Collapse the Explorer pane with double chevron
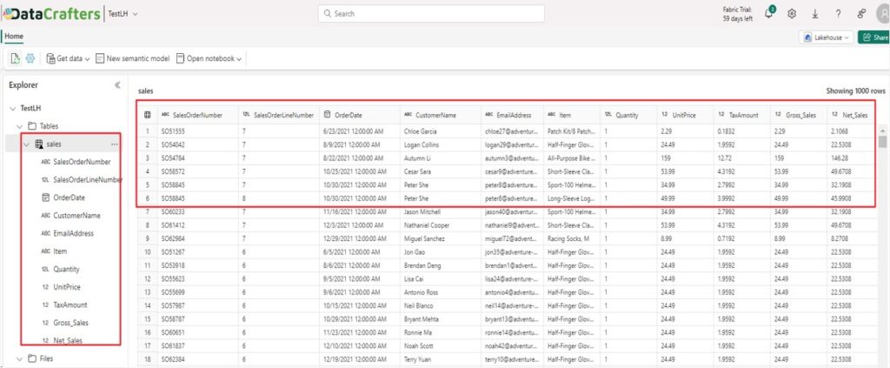The width and height of the screenshot is (890, 368). pyautogui.click(x=117, y=85)
